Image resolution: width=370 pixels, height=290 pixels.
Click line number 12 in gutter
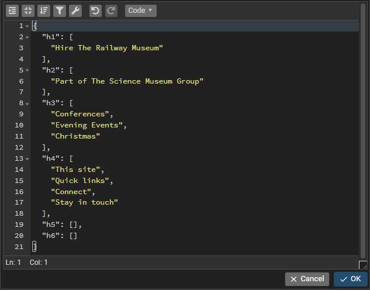pos(19,147)
